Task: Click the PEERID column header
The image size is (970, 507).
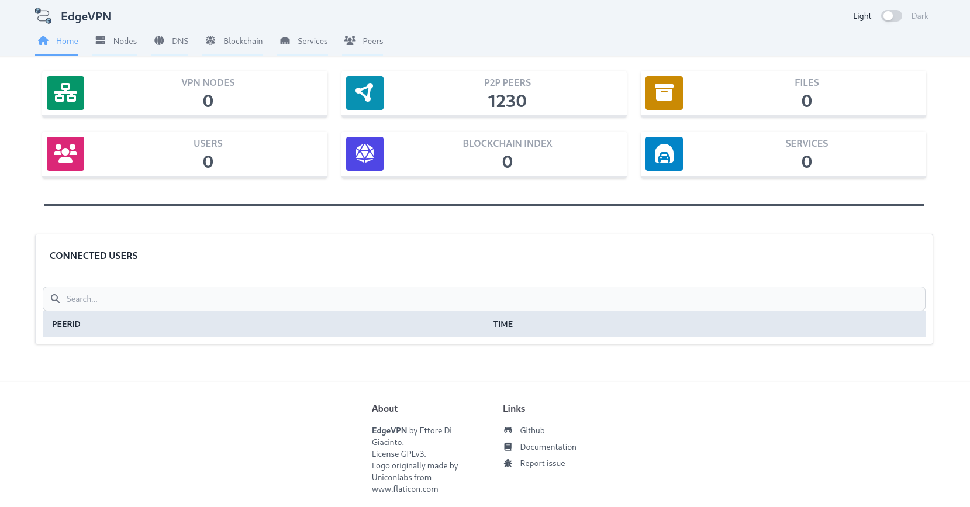Action: pos(66,324)
